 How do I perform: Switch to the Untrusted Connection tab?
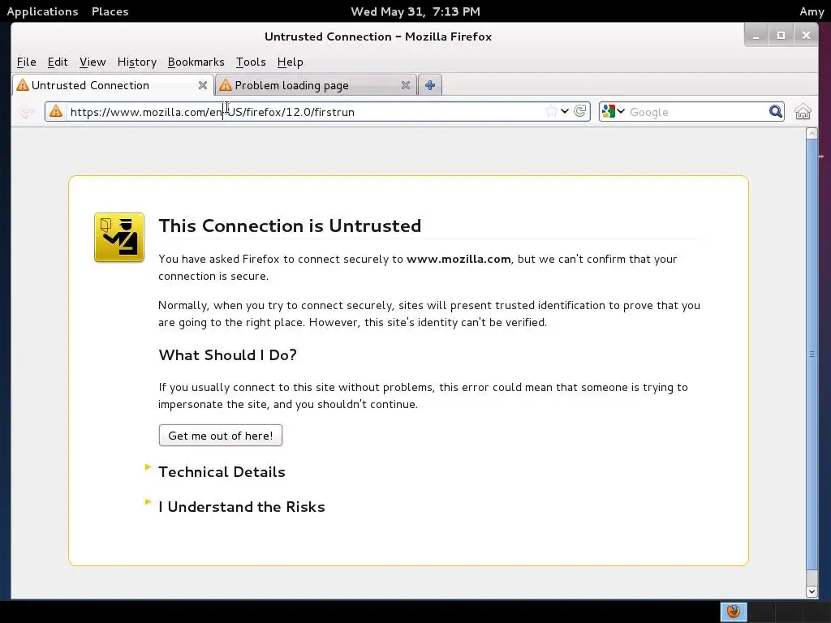113,85
